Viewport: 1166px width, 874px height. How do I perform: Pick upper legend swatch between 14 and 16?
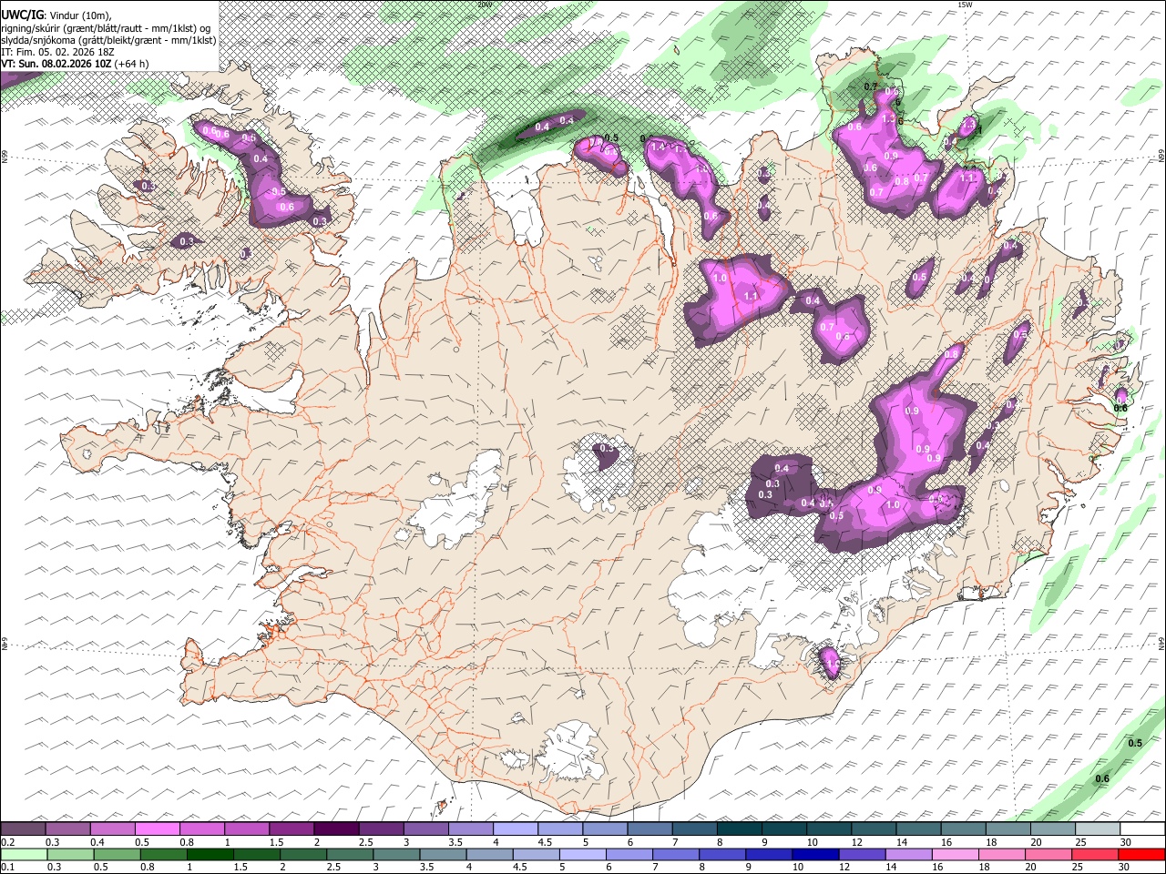tap(918, 829)
